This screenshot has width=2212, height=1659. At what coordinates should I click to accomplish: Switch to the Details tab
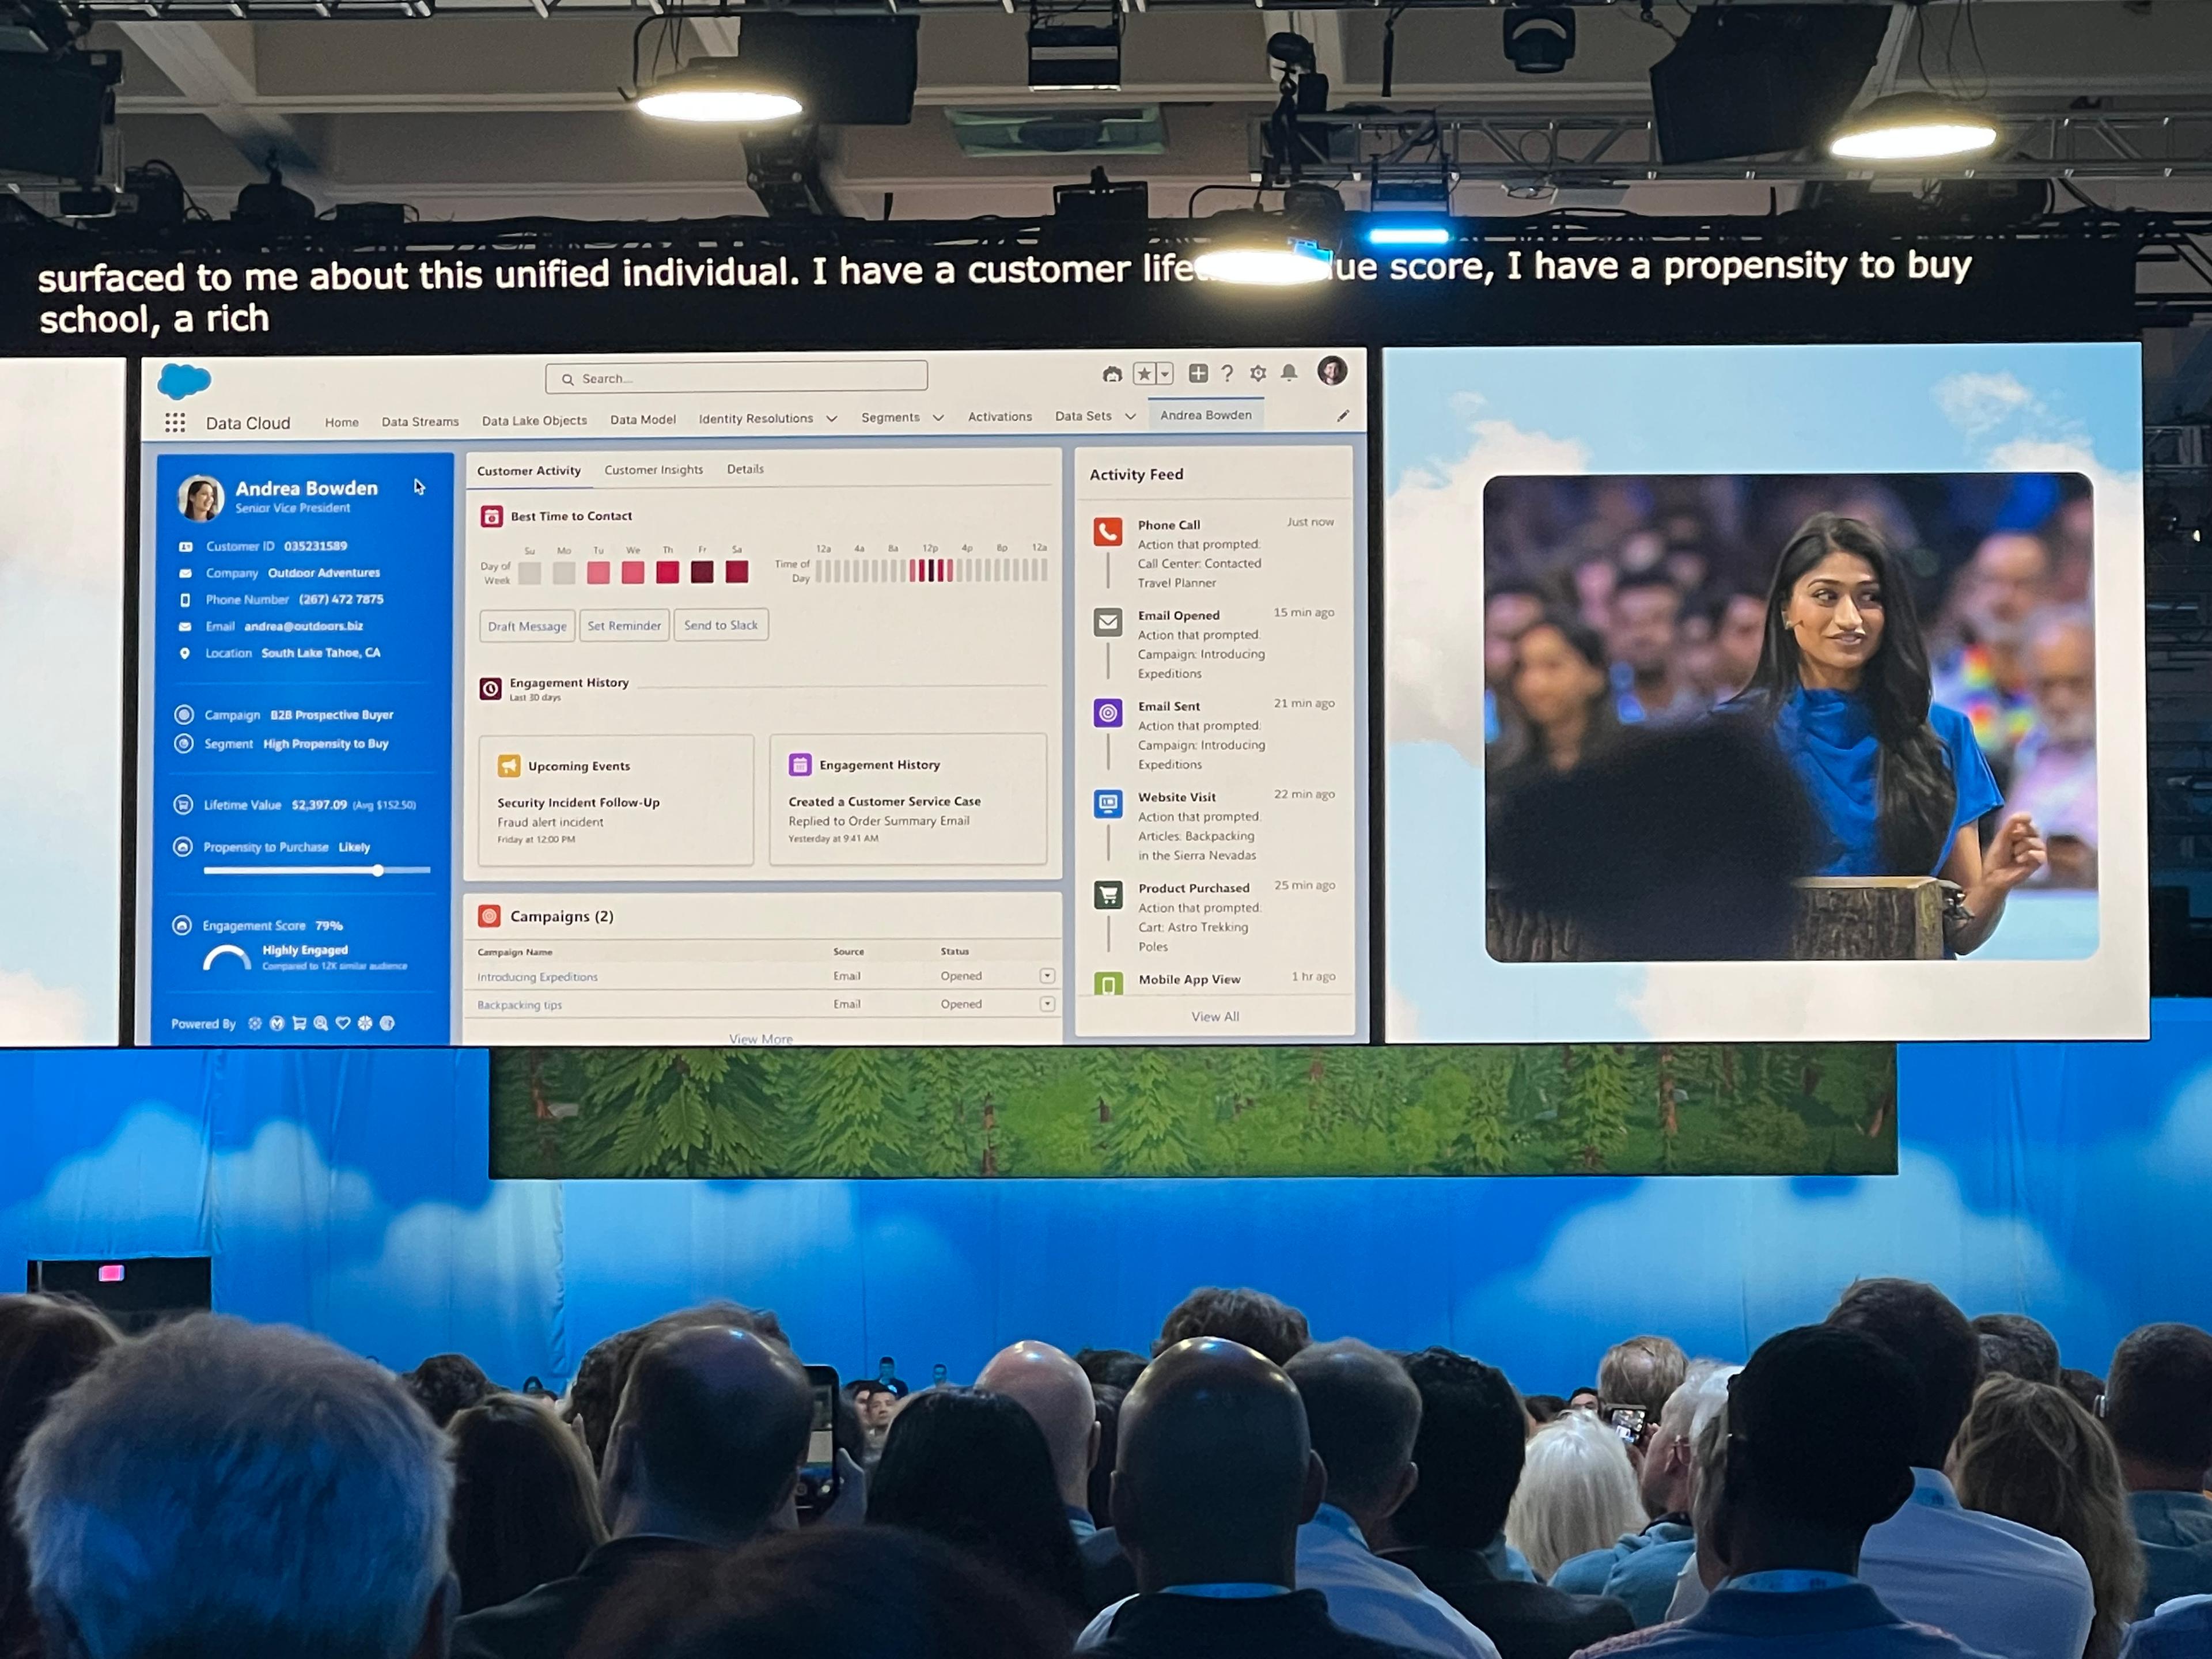(745, 469)
